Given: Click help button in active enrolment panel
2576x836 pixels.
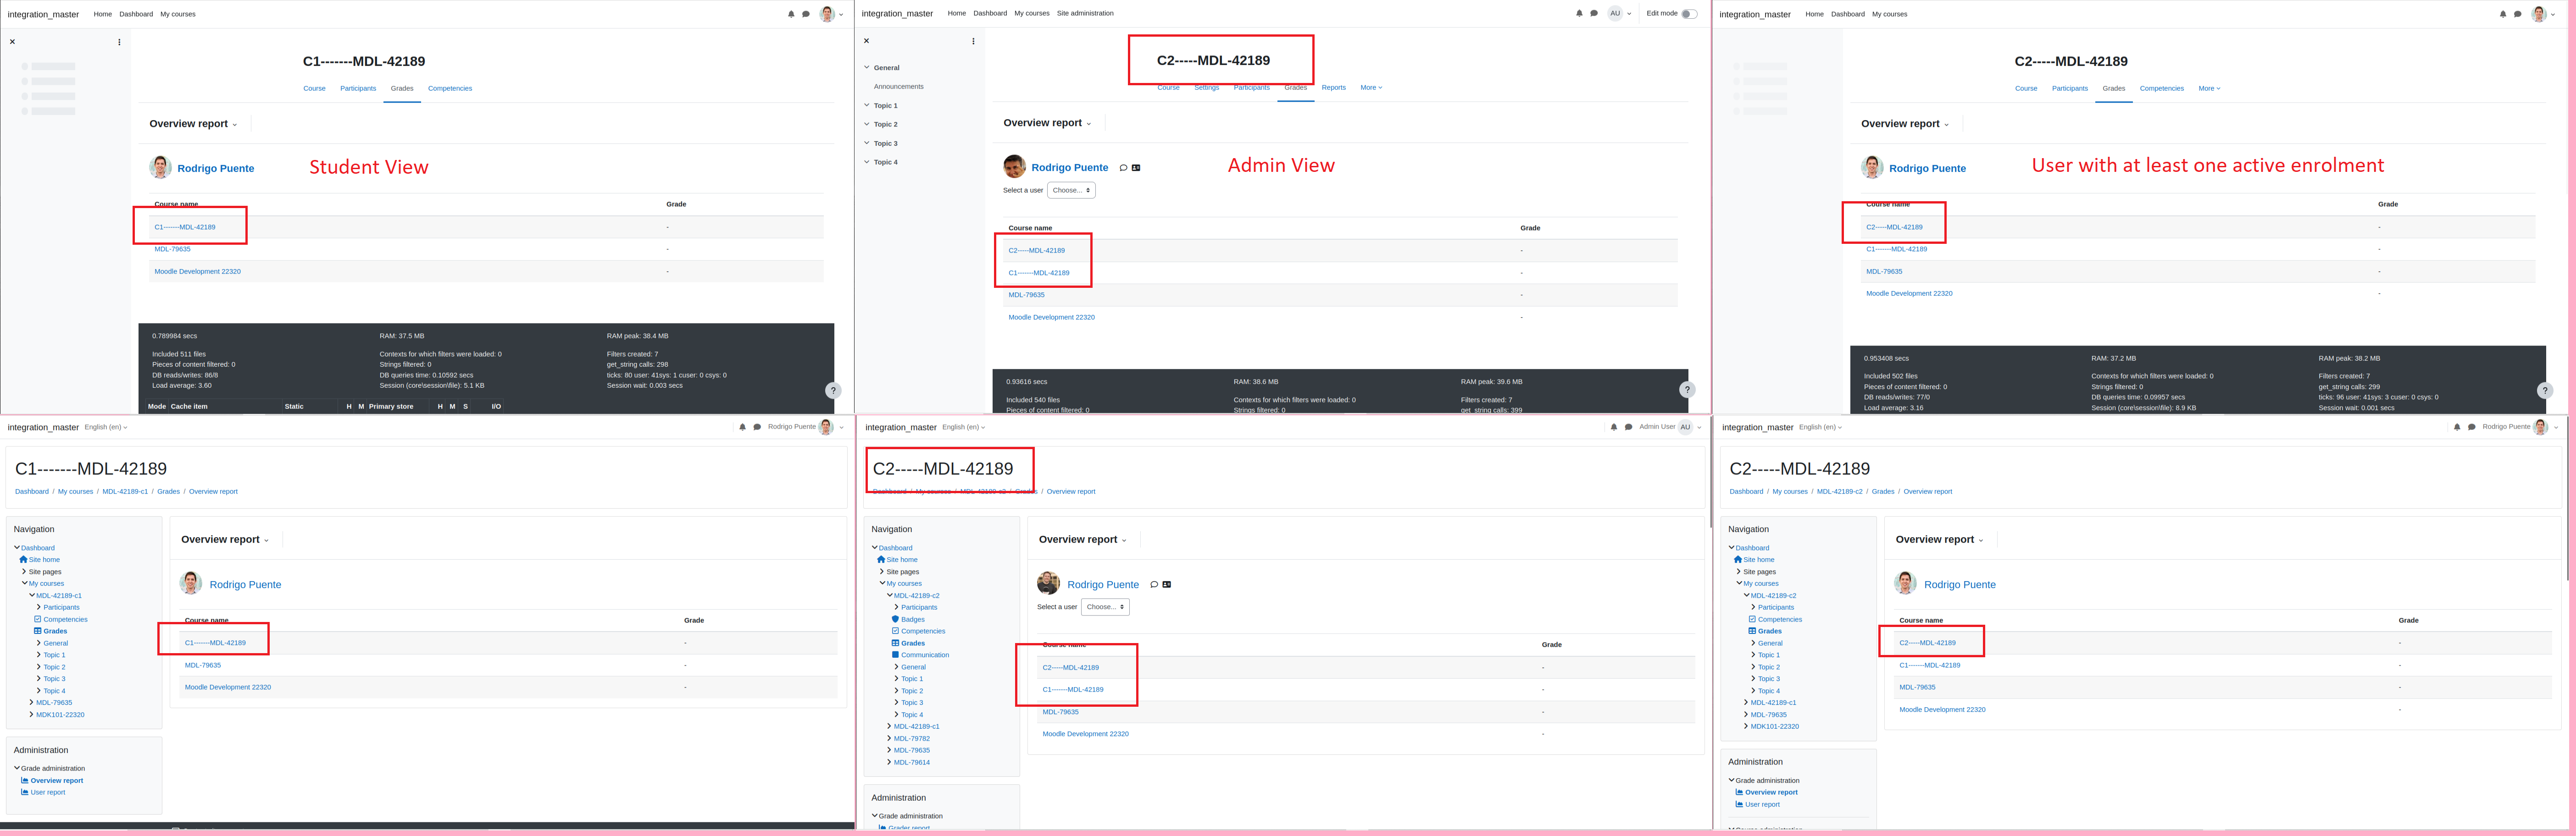Looking at the screenshot, I should (x=2545, y=390).
